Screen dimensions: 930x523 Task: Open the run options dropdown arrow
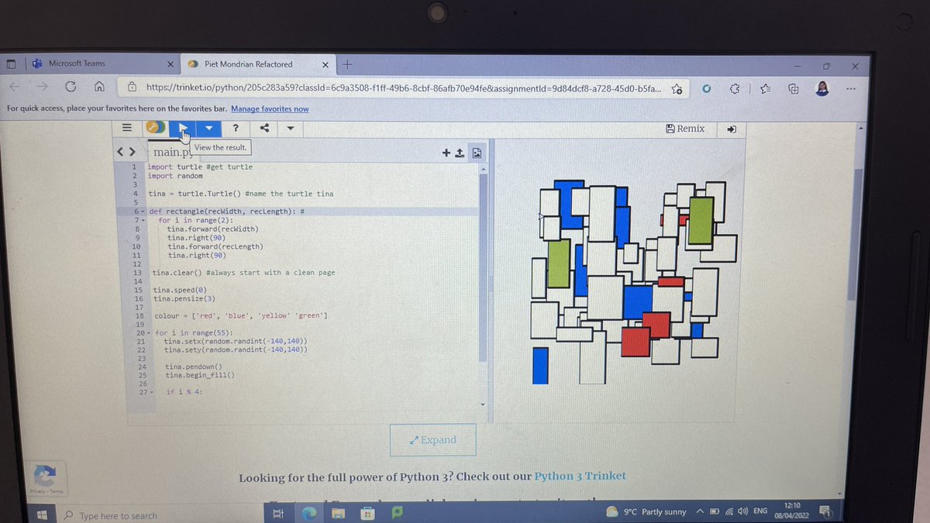pos(208,128)
